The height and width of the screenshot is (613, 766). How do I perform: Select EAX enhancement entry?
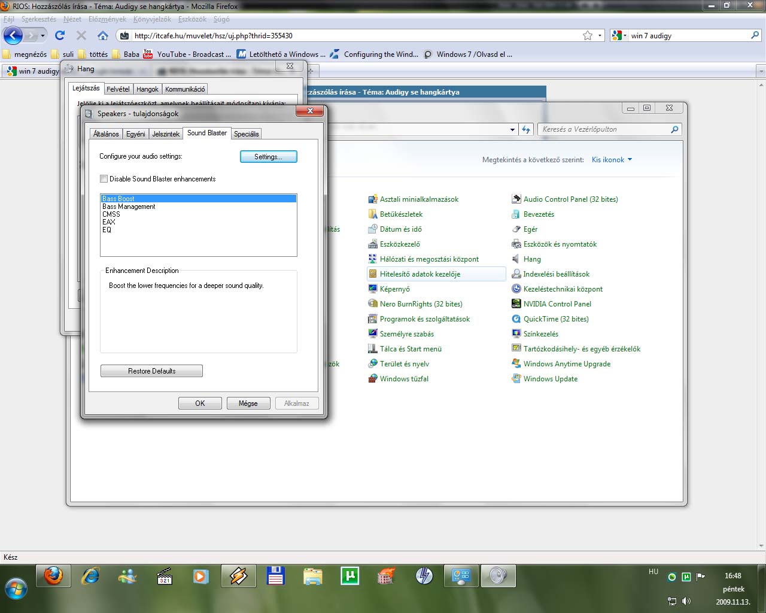[199, 222]
